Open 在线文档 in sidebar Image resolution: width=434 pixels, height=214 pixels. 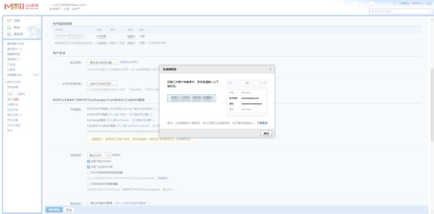[x=12, y=110]
